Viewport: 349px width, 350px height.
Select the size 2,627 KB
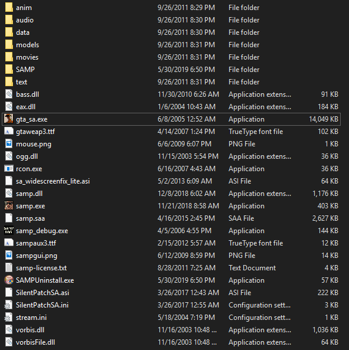[325, 218]
